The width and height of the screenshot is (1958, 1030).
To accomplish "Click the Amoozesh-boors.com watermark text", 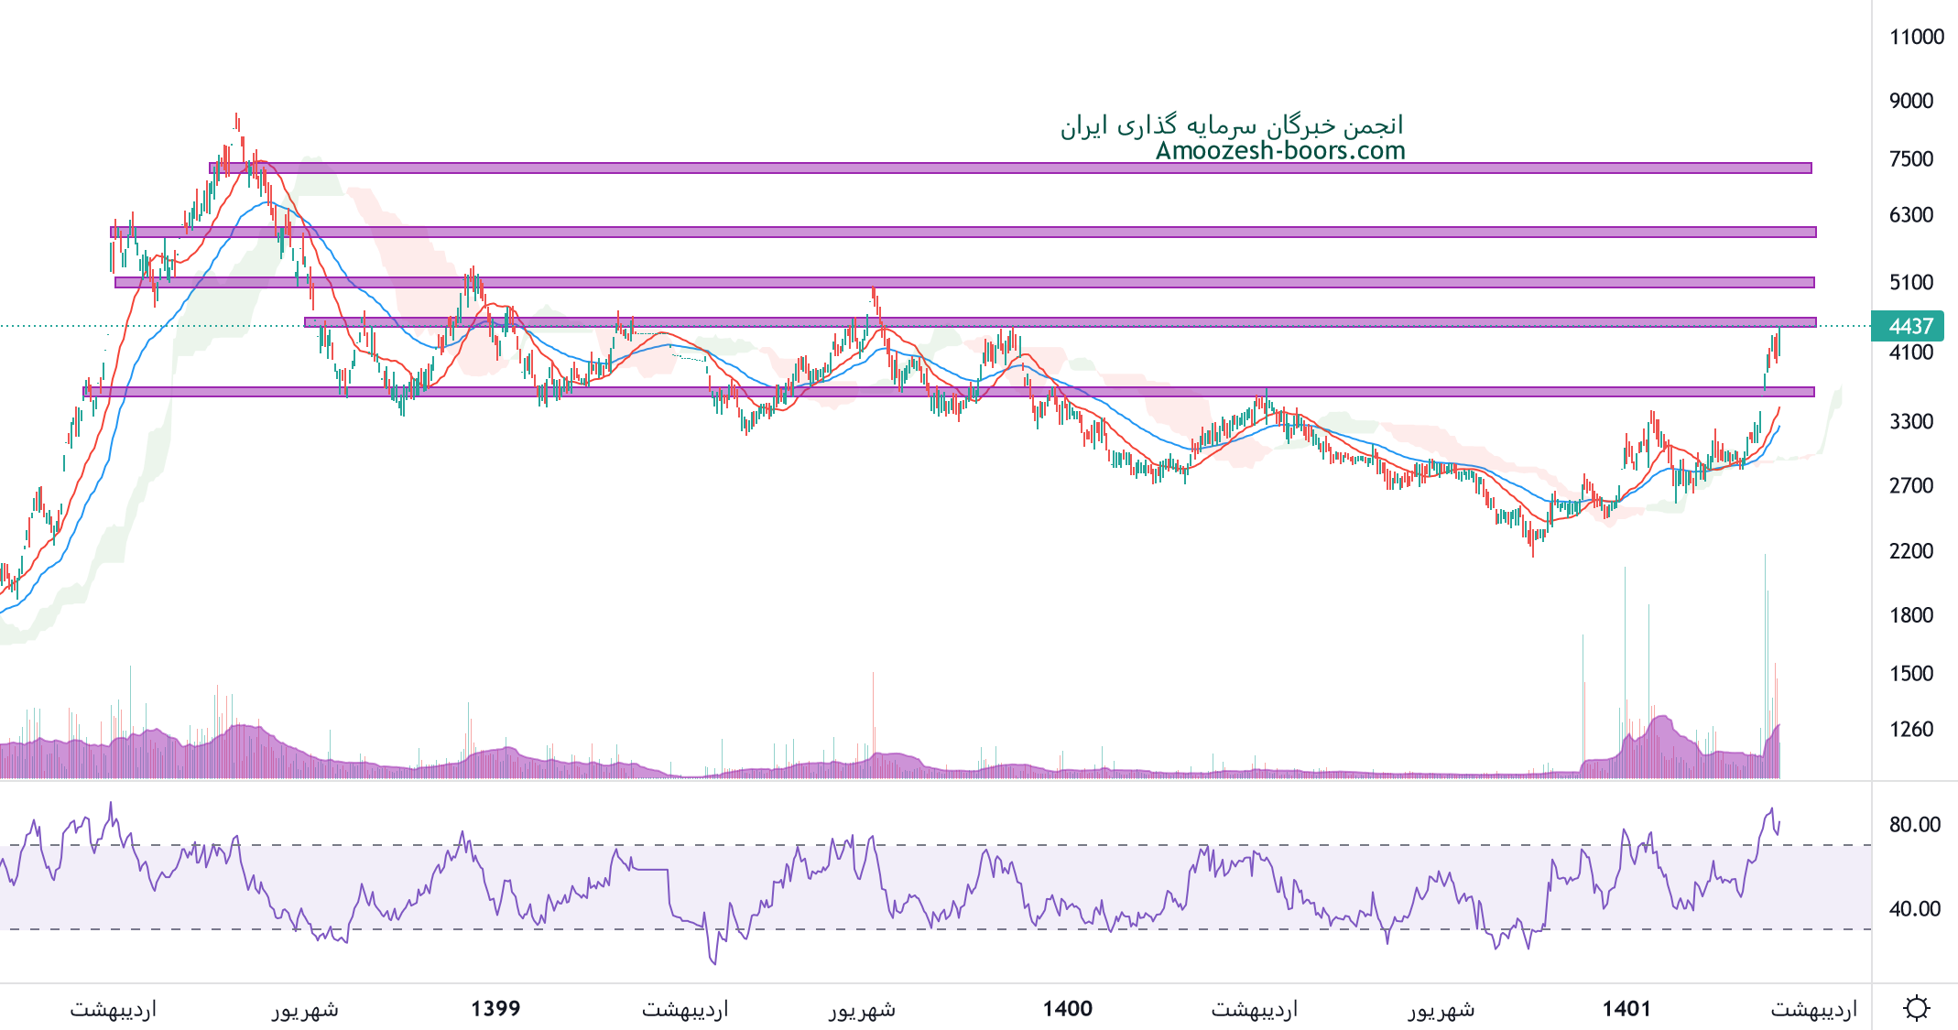I will tap(1279, 151).
